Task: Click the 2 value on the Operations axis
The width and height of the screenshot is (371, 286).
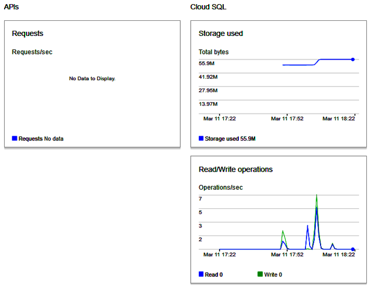Action: [200, 239]
